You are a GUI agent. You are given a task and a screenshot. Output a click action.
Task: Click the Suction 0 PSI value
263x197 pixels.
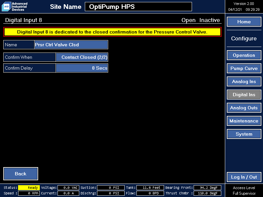pyautogui.click(x=111, y=187)
